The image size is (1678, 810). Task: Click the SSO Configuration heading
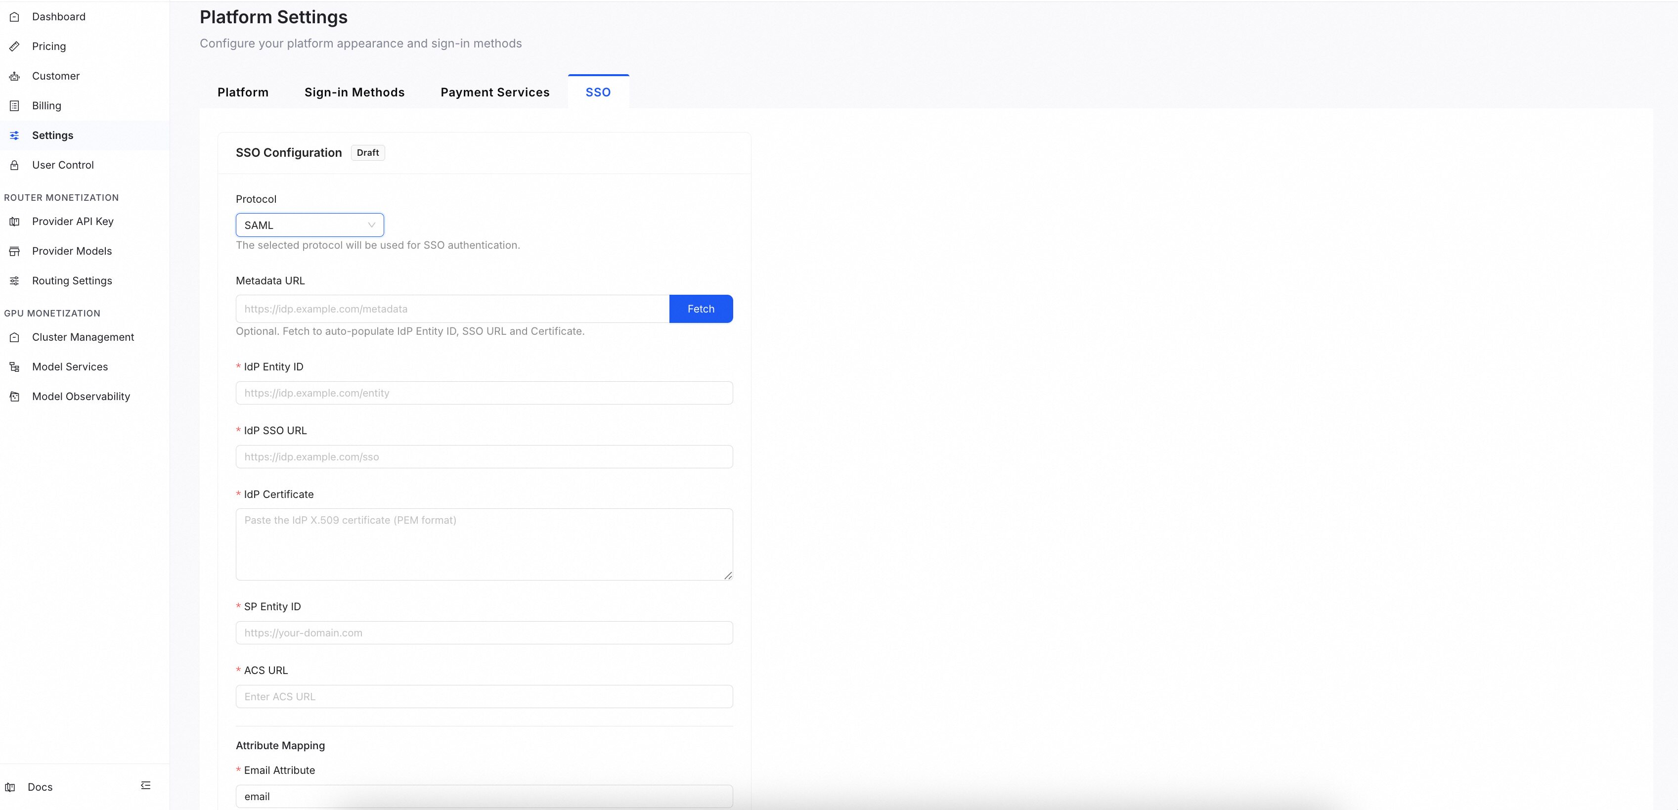[x=289, y=152]
